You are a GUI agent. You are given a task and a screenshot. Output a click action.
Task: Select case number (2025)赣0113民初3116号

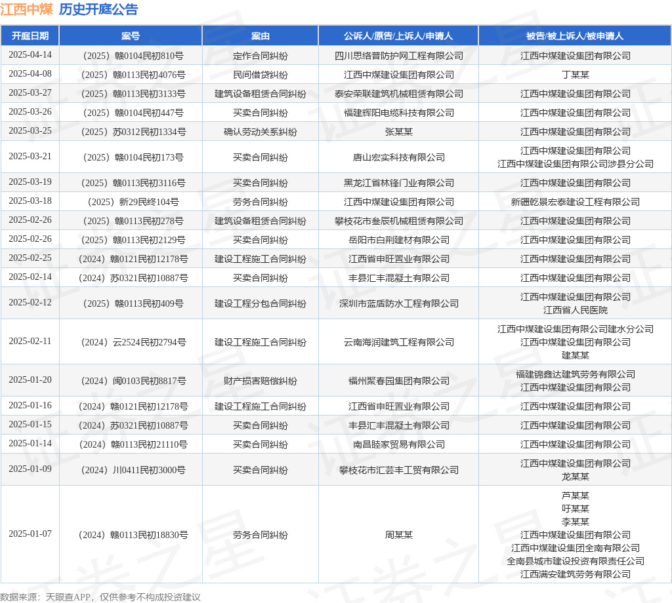pos(133,183)
